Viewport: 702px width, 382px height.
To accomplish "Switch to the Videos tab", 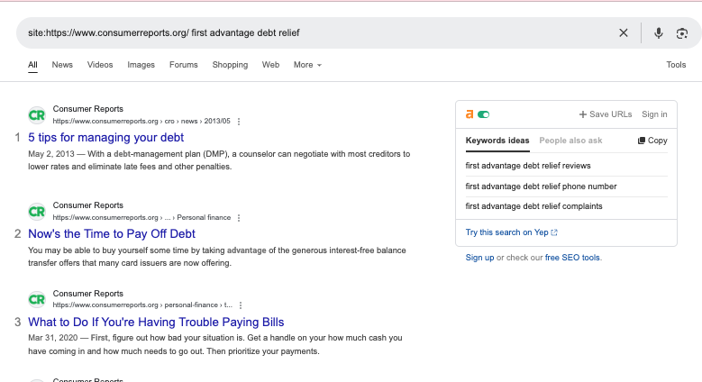I will click(x=100, y=65).
